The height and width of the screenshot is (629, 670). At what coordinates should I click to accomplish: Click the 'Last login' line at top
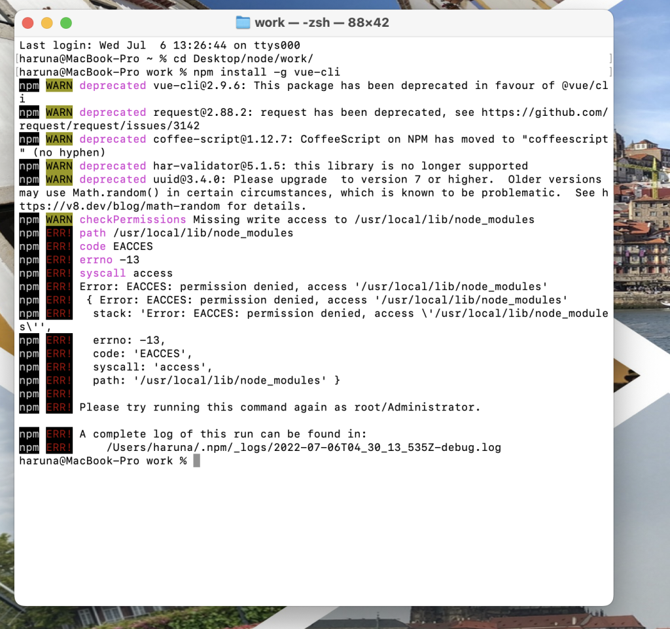[x=160, y=46]
